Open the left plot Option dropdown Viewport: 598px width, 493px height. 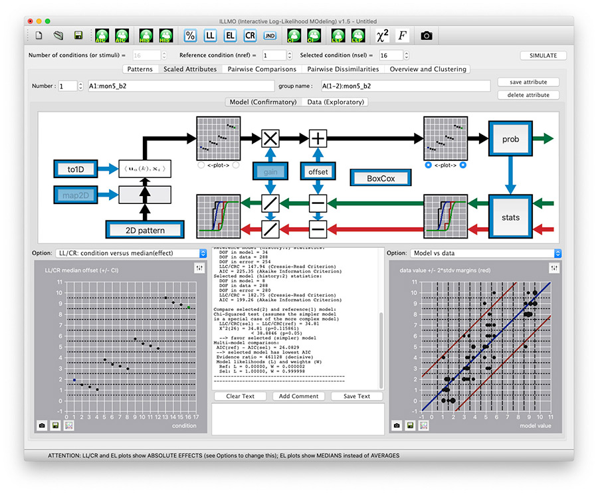(131, 253)
